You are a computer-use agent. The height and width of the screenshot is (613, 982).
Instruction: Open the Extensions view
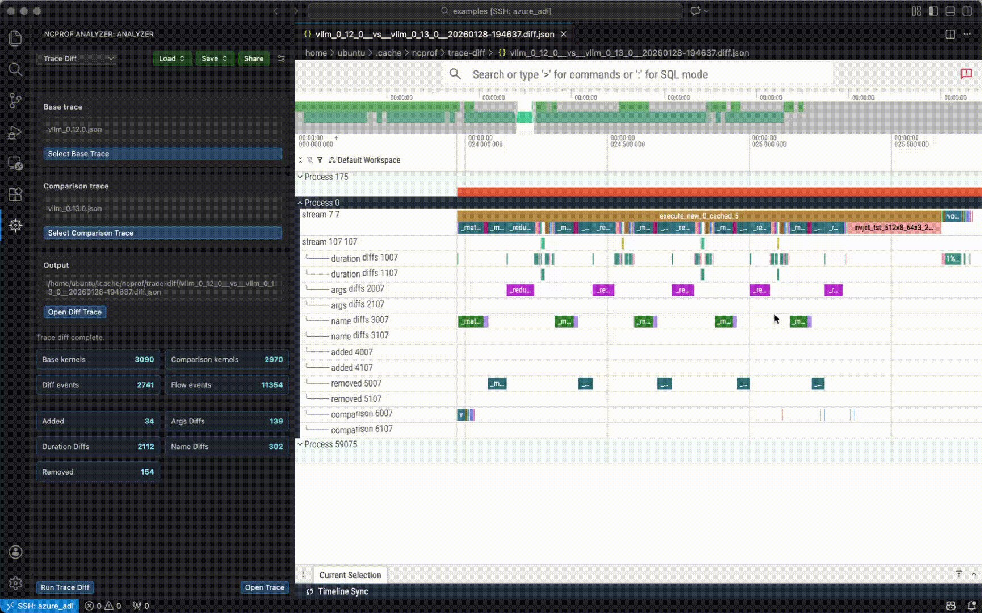(15, 194)
